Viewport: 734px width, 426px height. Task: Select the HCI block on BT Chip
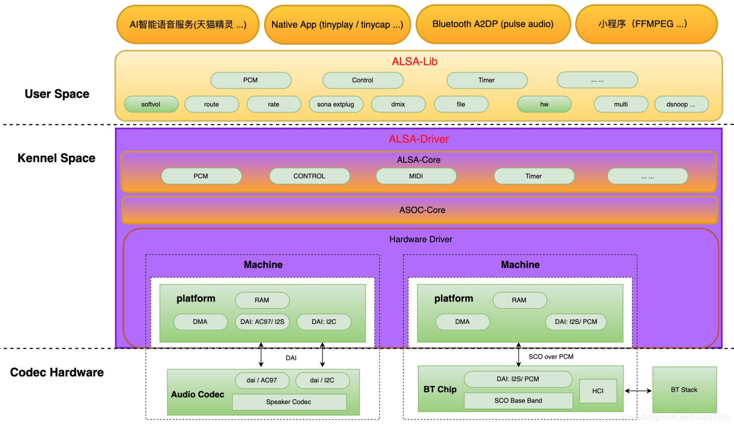tap(598, 391)
